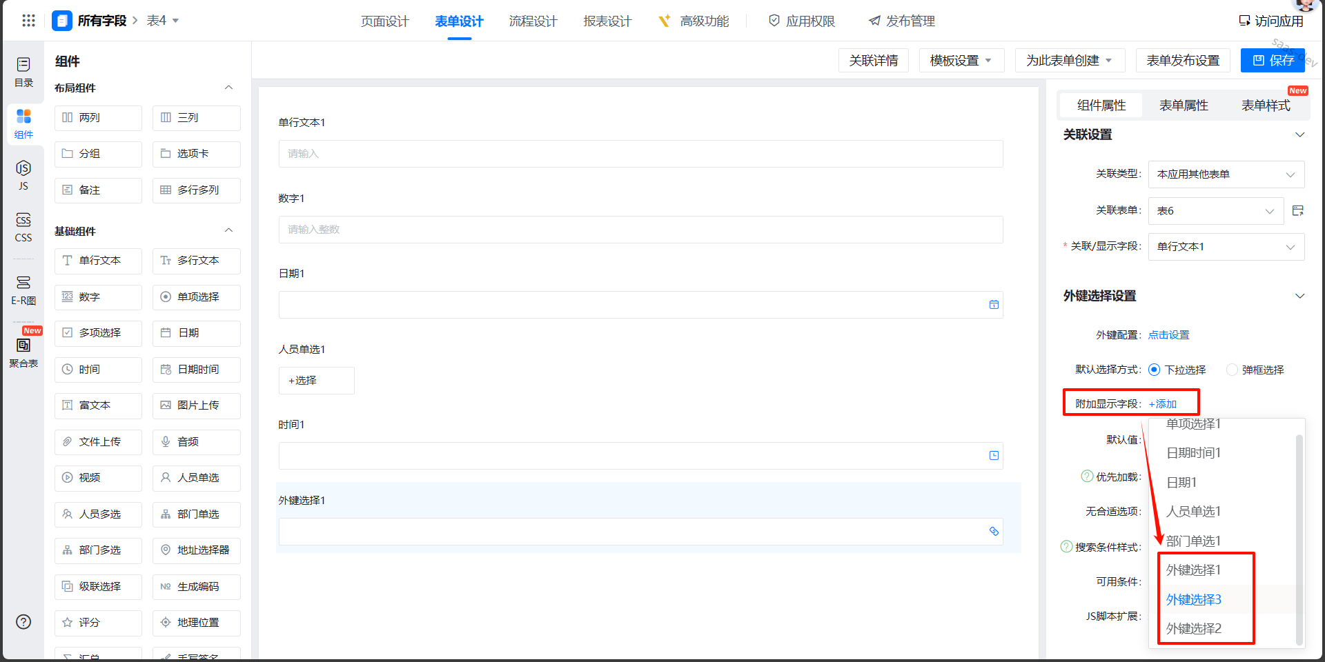The height and width of the screenshot is (662, 1325).
Task: Select 下拉选择 radio option
Action: (x=1155, y=370)
